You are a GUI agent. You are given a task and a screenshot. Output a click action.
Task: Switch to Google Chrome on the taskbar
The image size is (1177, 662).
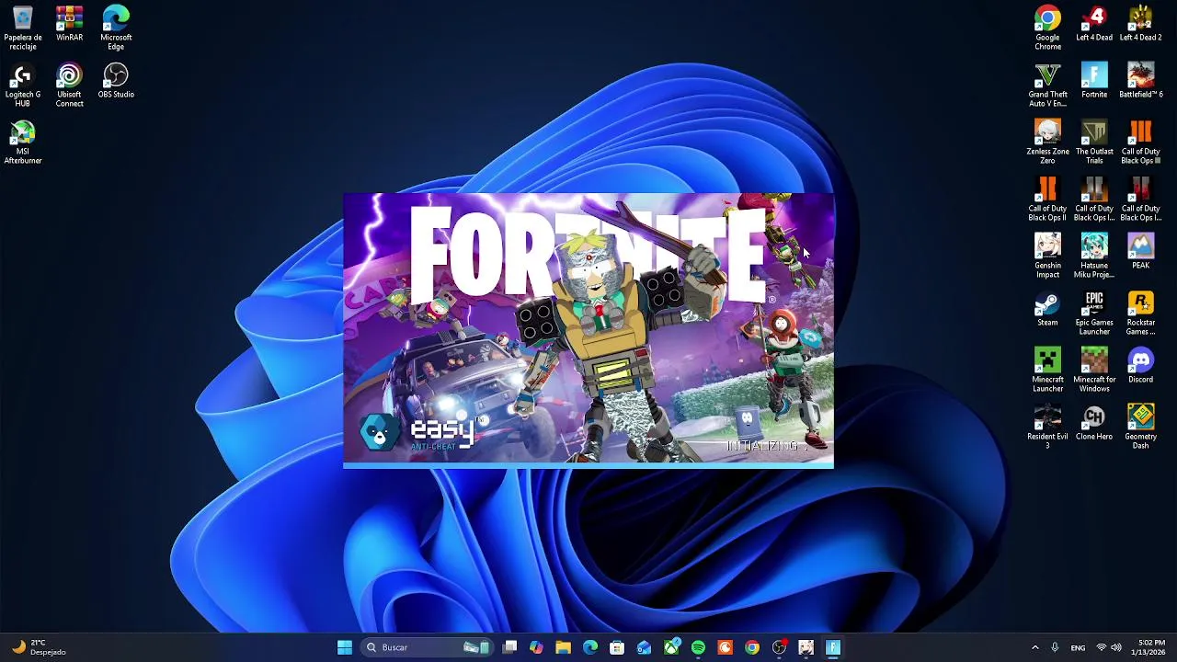[752, 647]
